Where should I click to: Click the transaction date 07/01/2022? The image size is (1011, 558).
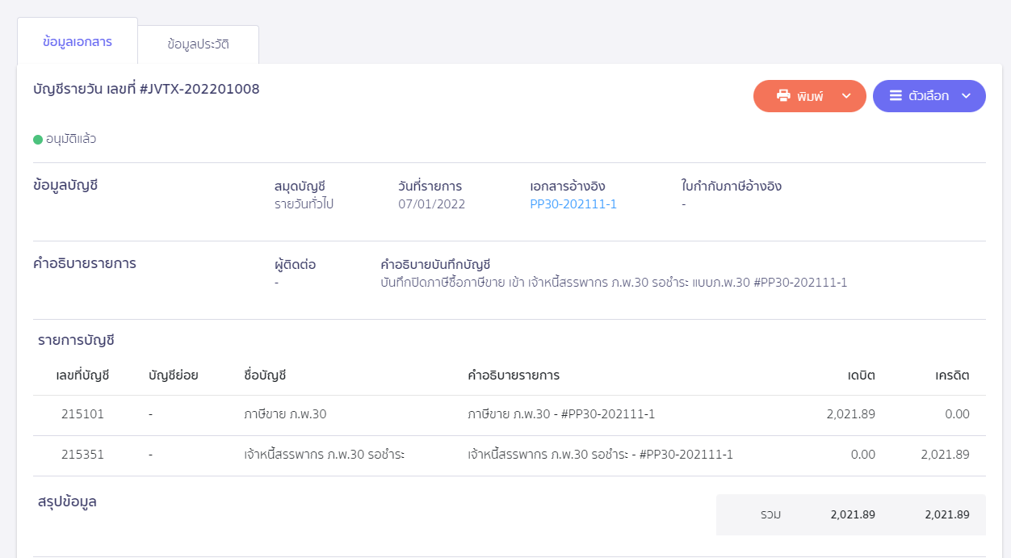pyautogui.click(x=431, y=204)
